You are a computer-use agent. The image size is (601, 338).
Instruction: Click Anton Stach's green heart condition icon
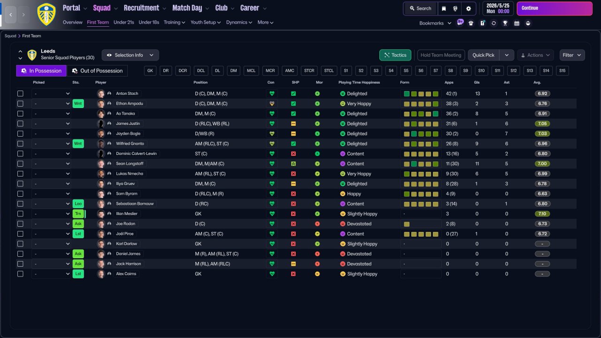(x=271, y=93)
